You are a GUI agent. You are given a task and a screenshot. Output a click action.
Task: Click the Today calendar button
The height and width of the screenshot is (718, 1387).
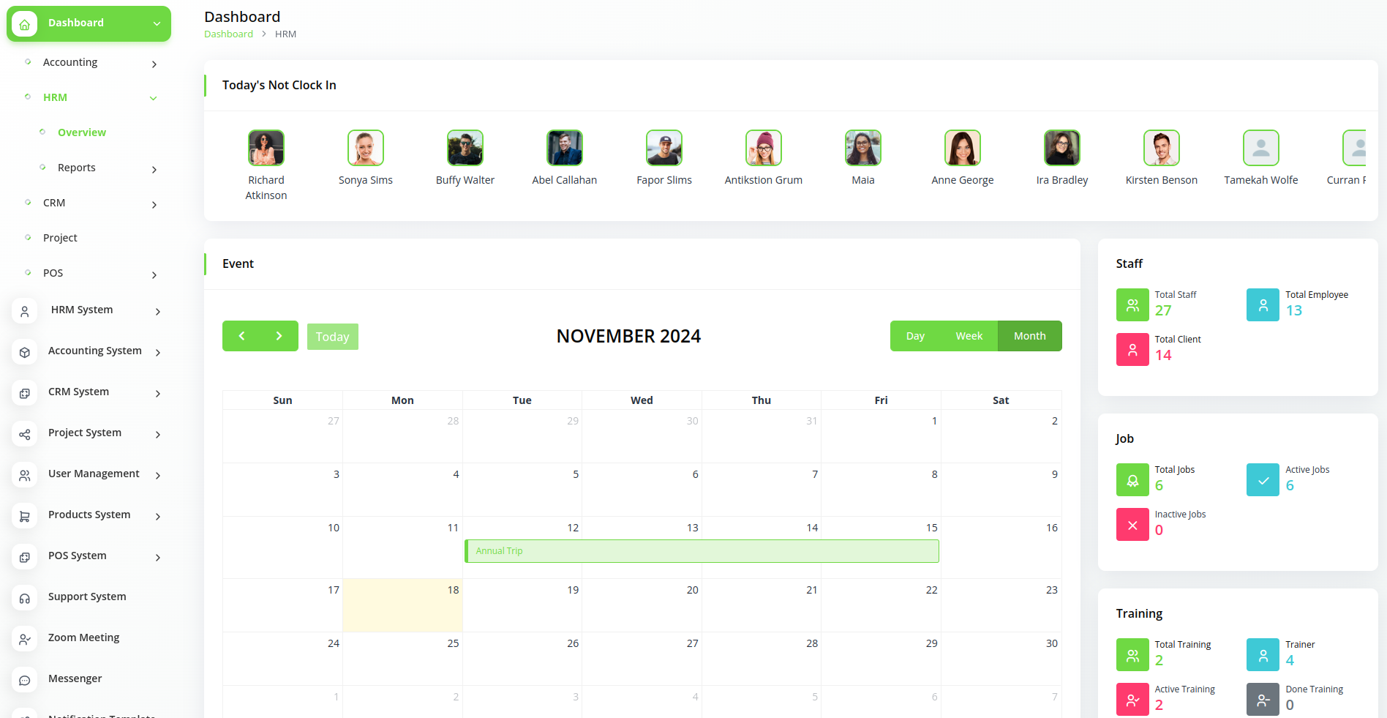tap(332, 337)
